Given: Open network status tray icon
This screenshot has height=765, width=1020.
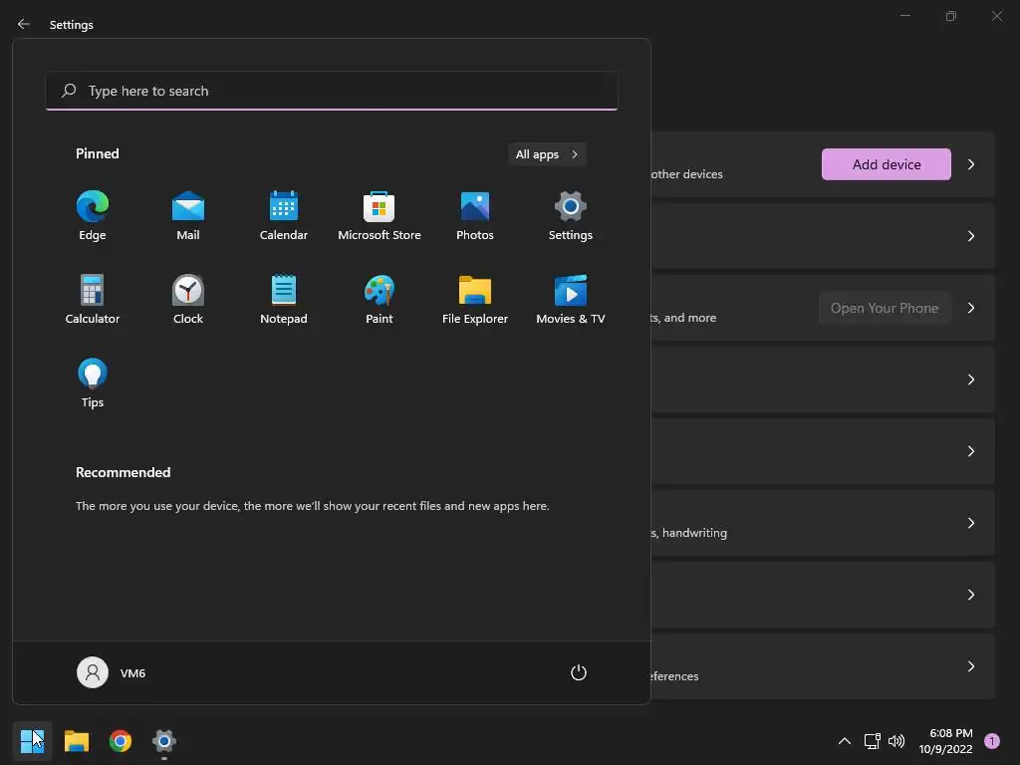Looking at the screenshot, I should tap(872, 741).
